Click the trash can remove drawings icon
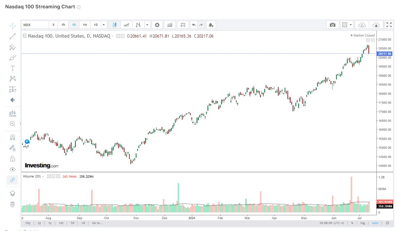This screenshot has height=231, width=397. click(x=13, y=204)
